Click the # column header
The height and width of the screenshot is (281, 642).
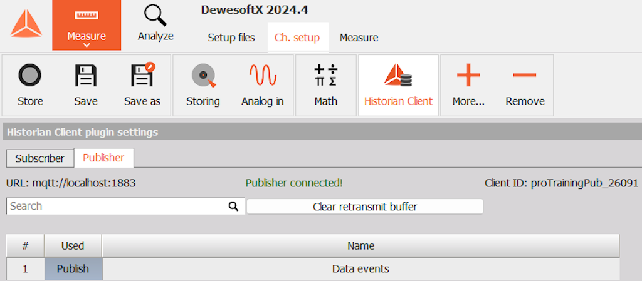click(25, 246)
